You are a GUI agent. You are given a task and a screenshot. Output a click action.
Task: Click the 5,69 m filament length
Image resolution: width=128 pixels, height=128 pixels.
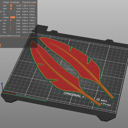[x=25, y=17]
